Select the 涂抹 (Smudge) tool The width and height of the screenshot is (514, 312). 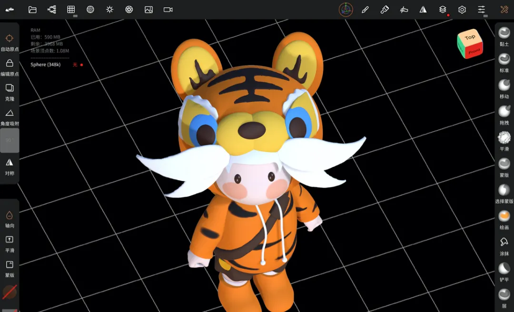[504, 246]
